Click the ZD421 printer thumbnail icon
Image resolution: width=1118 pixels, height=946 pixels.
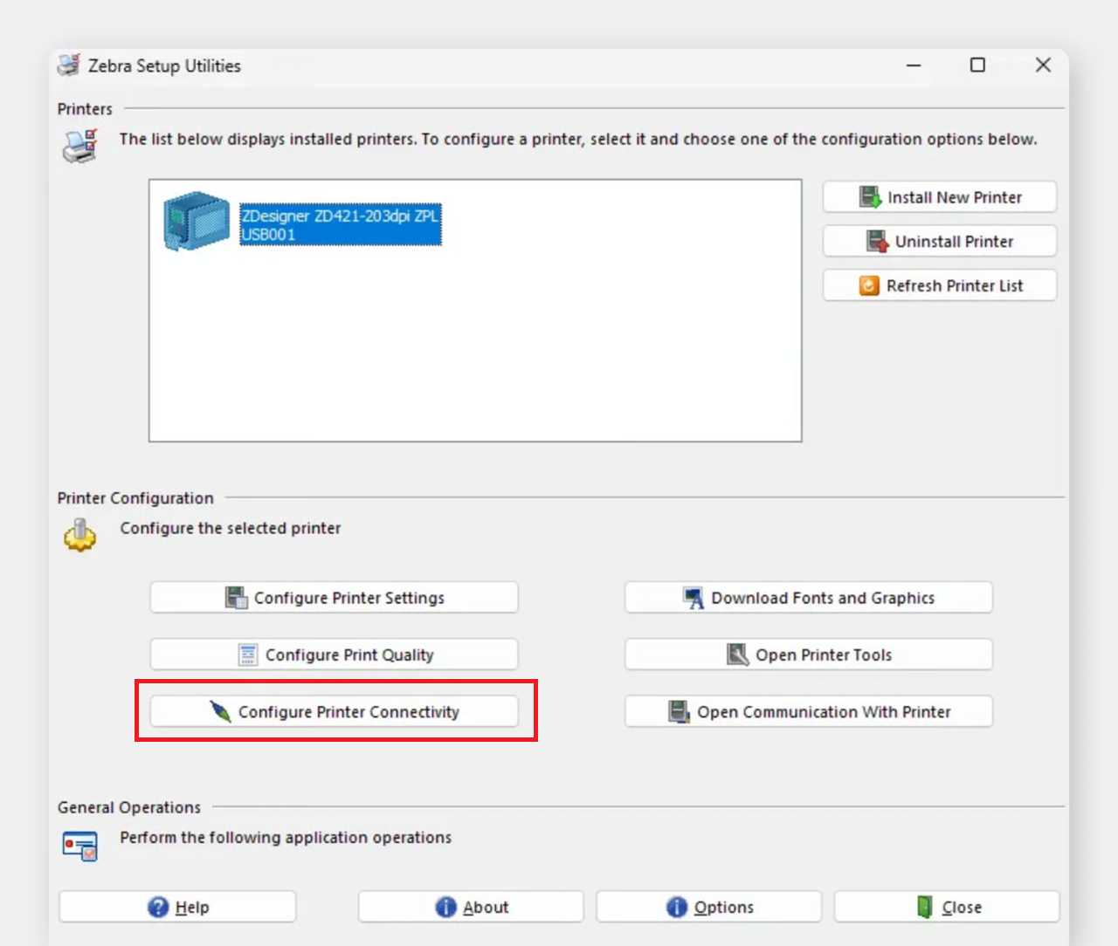(x=197, y=221)
